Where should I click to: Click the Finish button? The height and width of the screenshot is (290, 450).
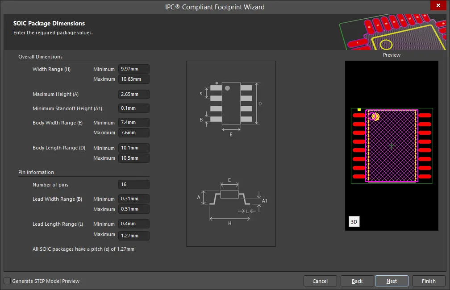coord(429,281)
